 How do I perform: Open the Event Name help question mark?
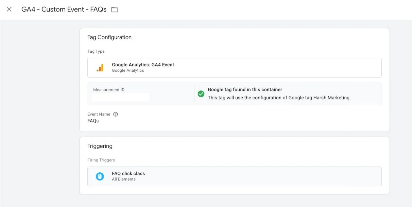tap(116, 114)
